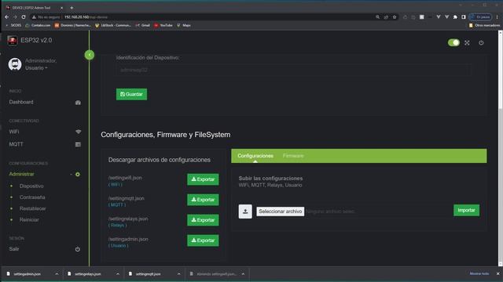Open the Chrome three-dot menu
Screen dimensions: 503x282
497,17
